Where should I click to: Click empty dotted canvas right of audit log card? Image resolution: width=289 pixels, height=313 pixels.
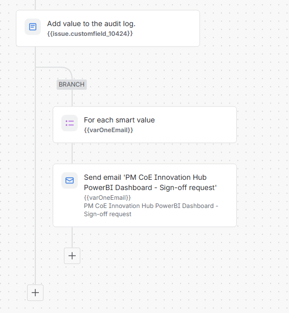(243, 28)
